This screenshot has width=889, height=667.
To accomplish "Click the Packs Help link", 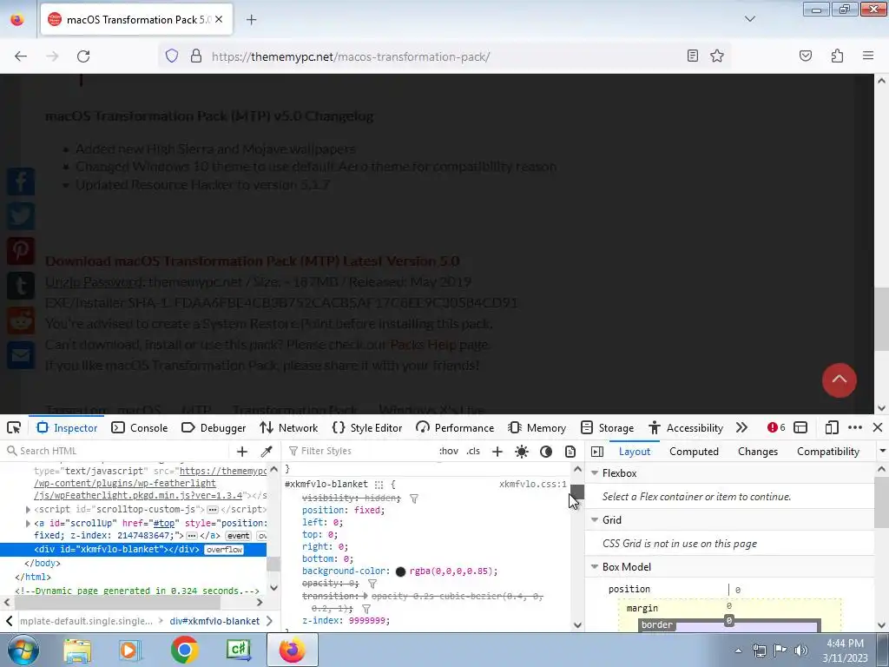I will [x=423, y=344].
